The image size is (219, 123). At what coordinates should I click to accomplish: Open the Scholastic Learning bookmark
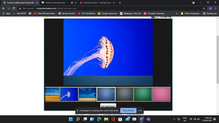[154, 13]
